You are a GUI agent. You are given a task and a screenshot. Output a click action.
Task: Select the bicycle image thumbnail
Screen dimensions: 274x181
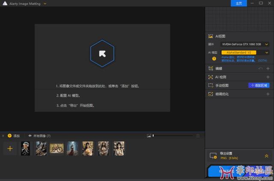coord(57,149)
